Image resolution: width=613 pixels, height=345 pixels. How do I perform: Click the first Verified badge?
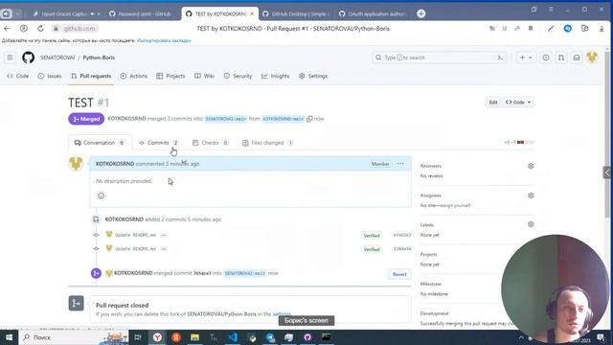(372, 236)
